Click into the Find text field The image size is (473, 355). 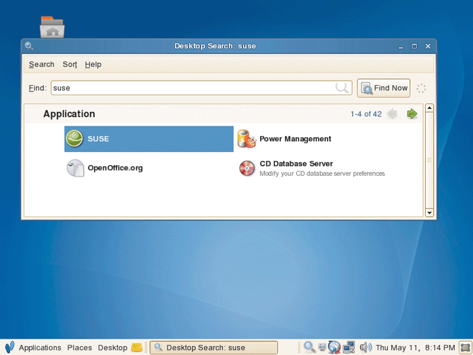point(201,88)
